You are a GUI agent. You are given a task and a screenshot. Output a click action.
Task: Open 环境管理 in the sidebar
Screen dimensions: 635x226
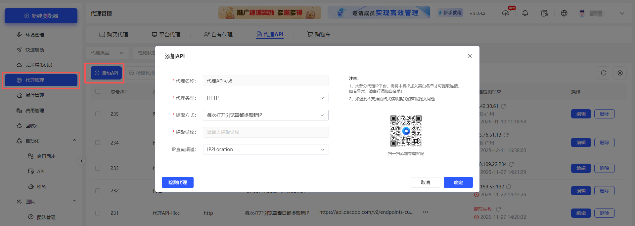coord(35,35)
